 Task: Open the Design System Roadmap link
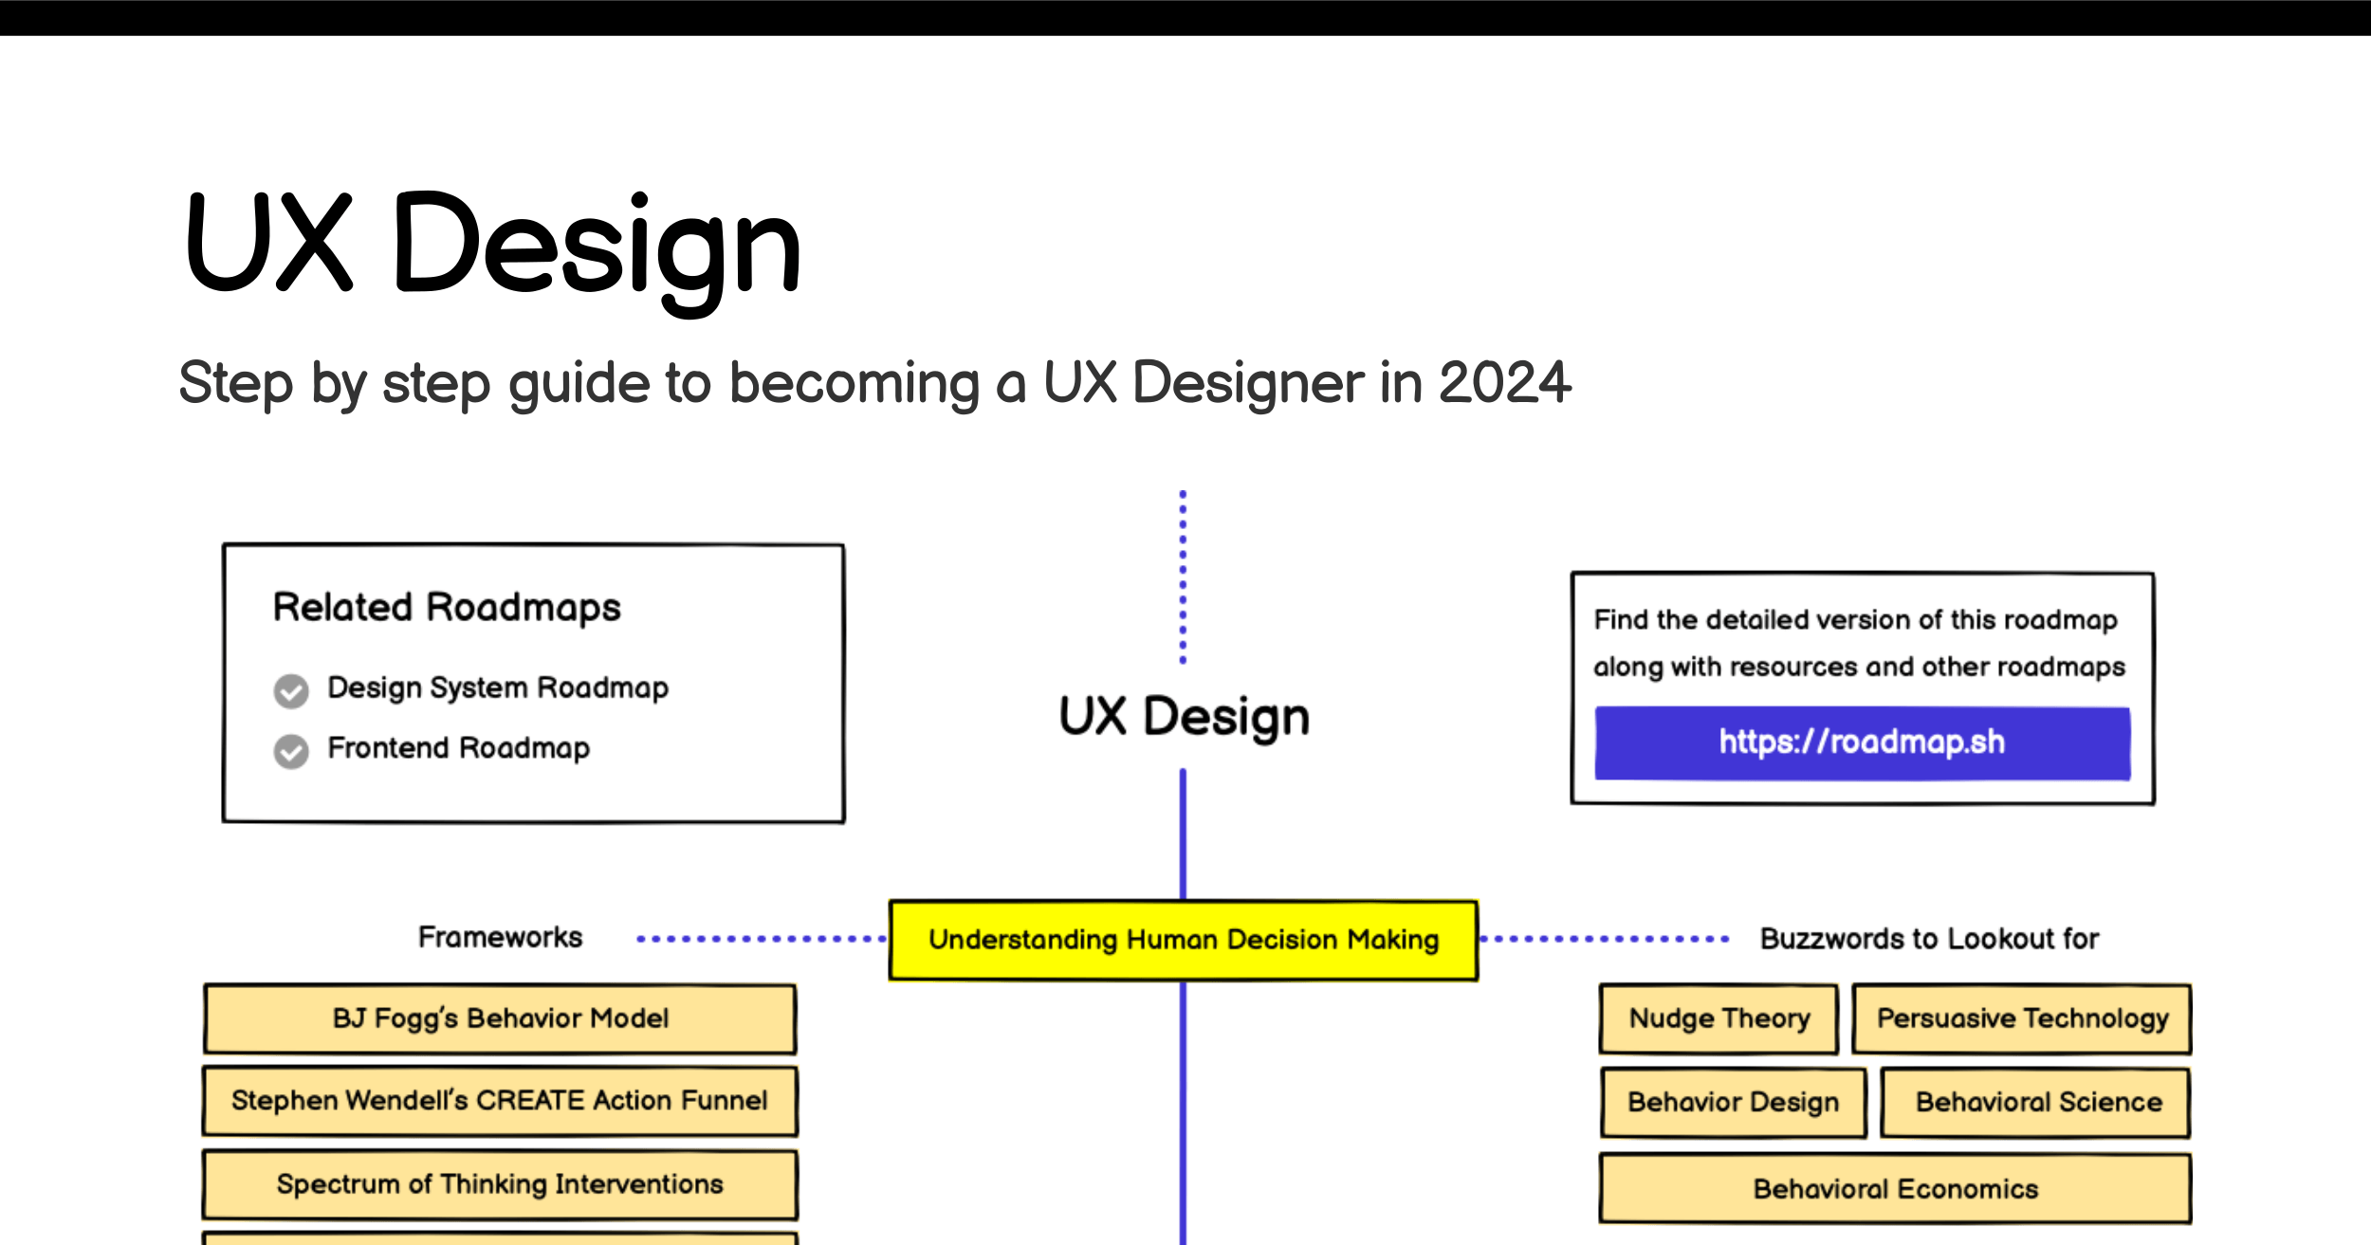click(498, 687)
